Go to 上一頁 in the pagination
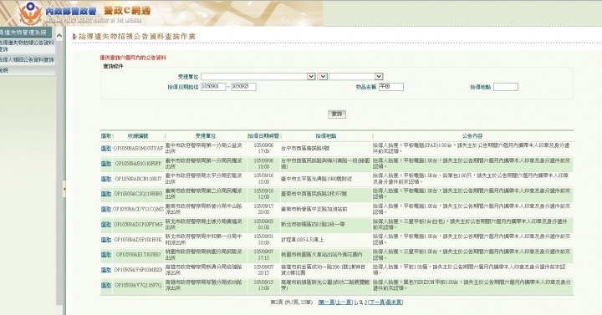This screenshot has height=315, width=602. [344, 302]
